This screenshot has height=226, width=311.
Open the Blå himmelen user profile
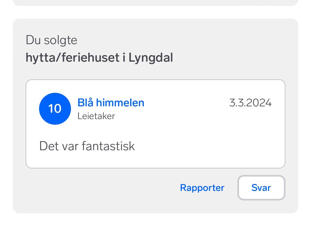111,103
